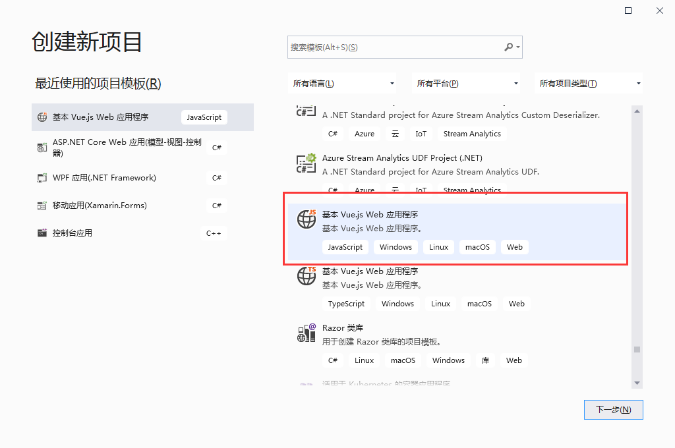Click the Azure Stream Analytics UDF project icon

(307, 163)
